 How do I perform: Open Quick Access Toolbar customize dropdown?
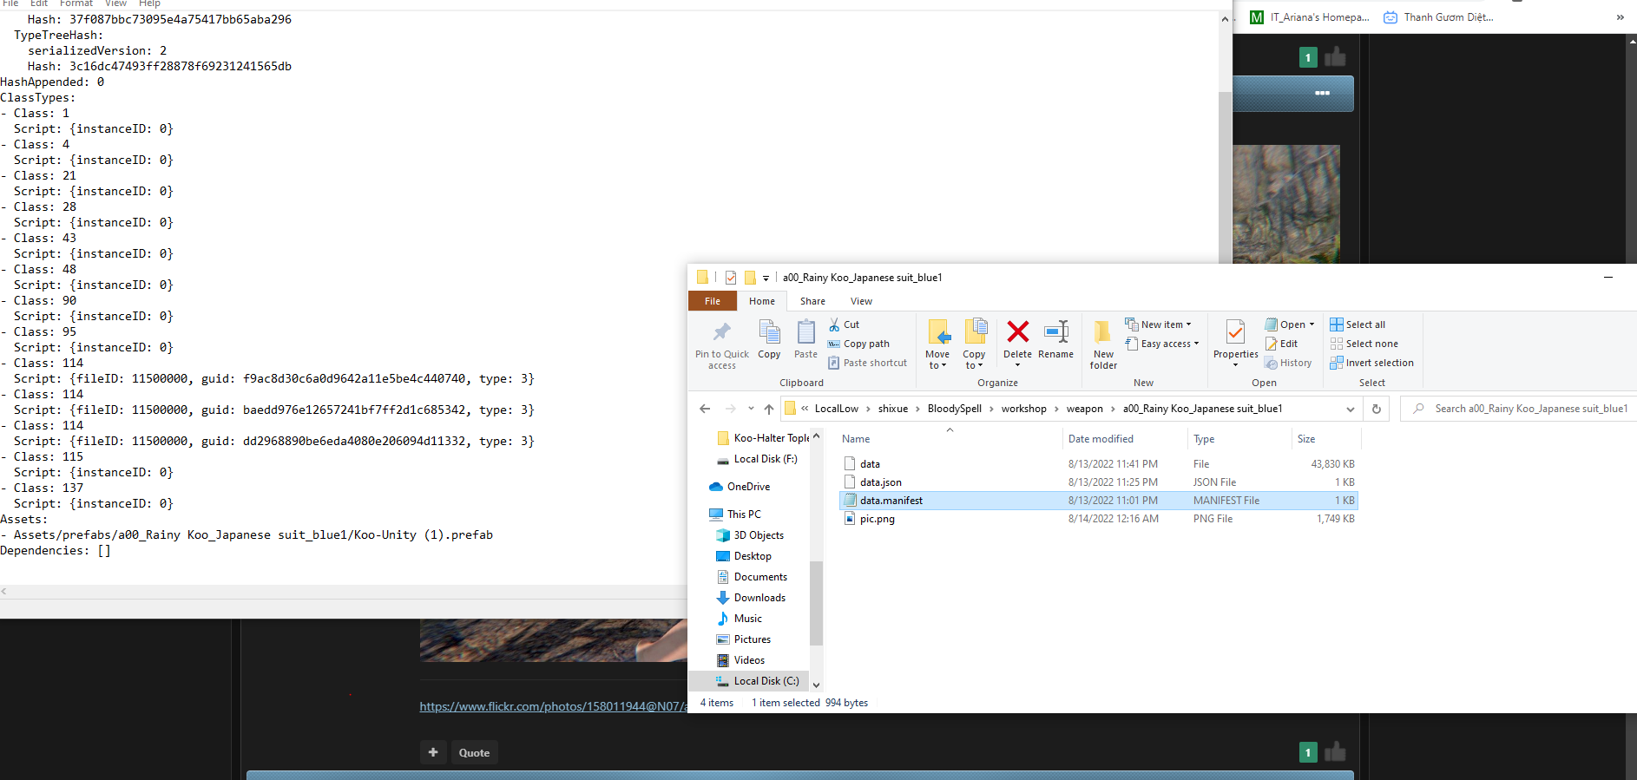tap(766, 279)
